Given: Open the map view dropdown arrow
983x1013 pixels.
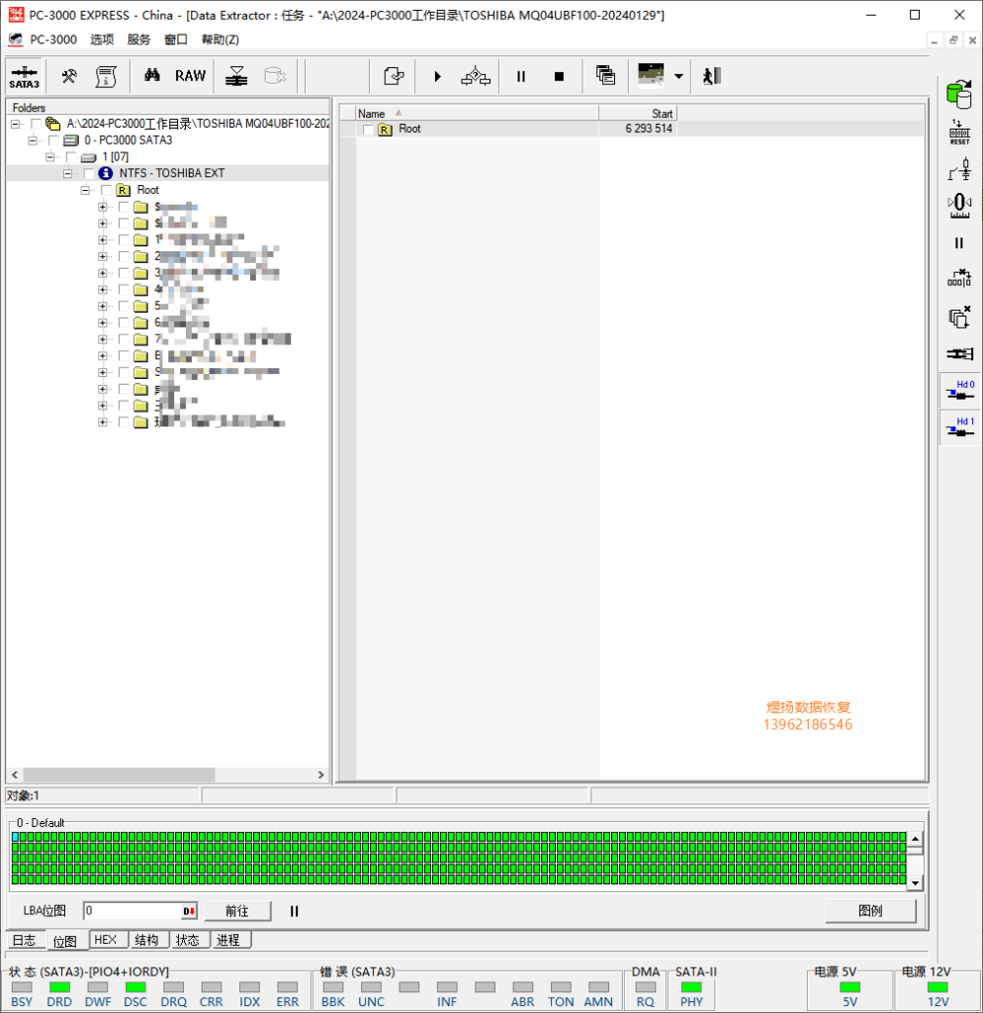Looking at the screenshot, I should pyautogui.click(x=678, y=76).
